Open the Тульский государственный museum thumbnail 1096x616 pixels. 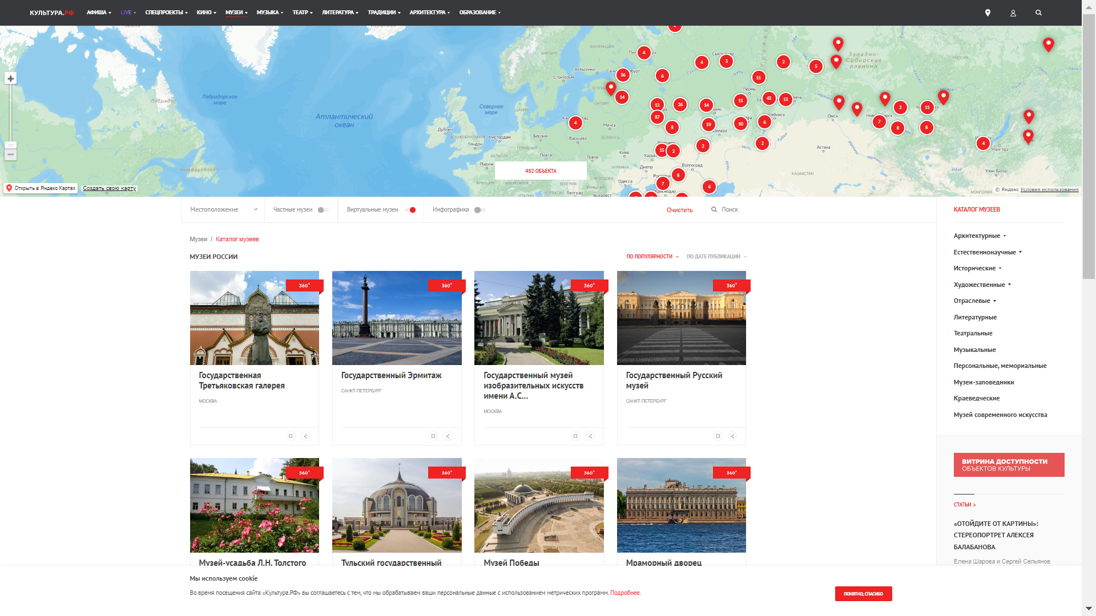[x=397, y=505]
